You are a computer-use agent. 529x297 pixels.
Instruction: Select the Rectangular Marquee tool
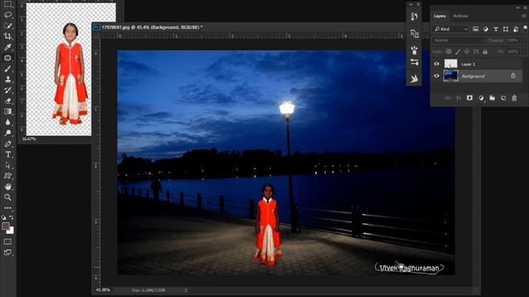click(7, 4)
